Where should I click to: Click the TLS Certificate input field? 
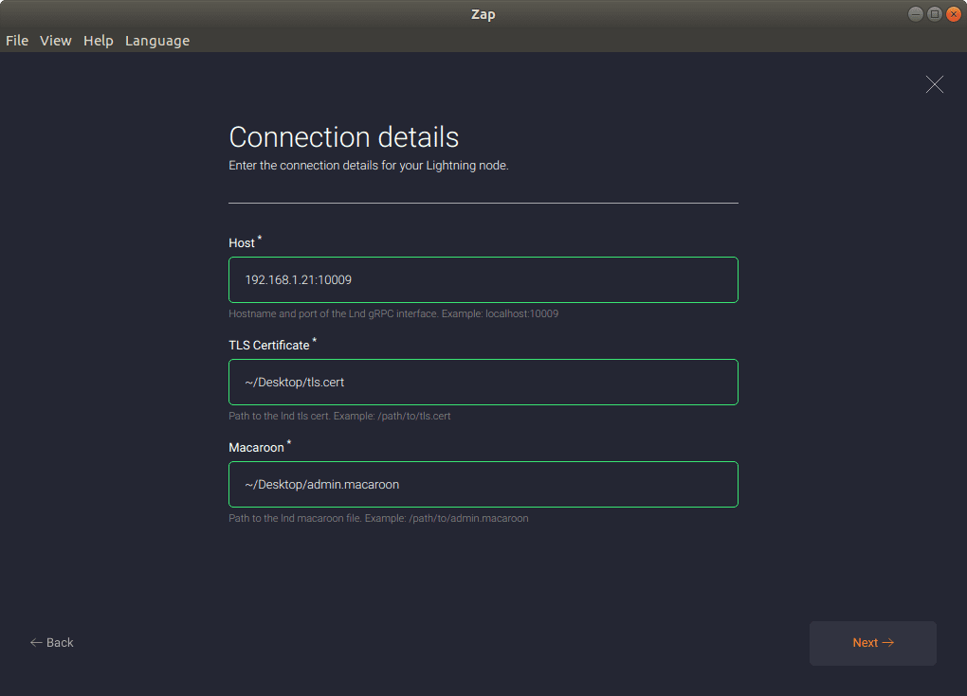coord(483,382)
